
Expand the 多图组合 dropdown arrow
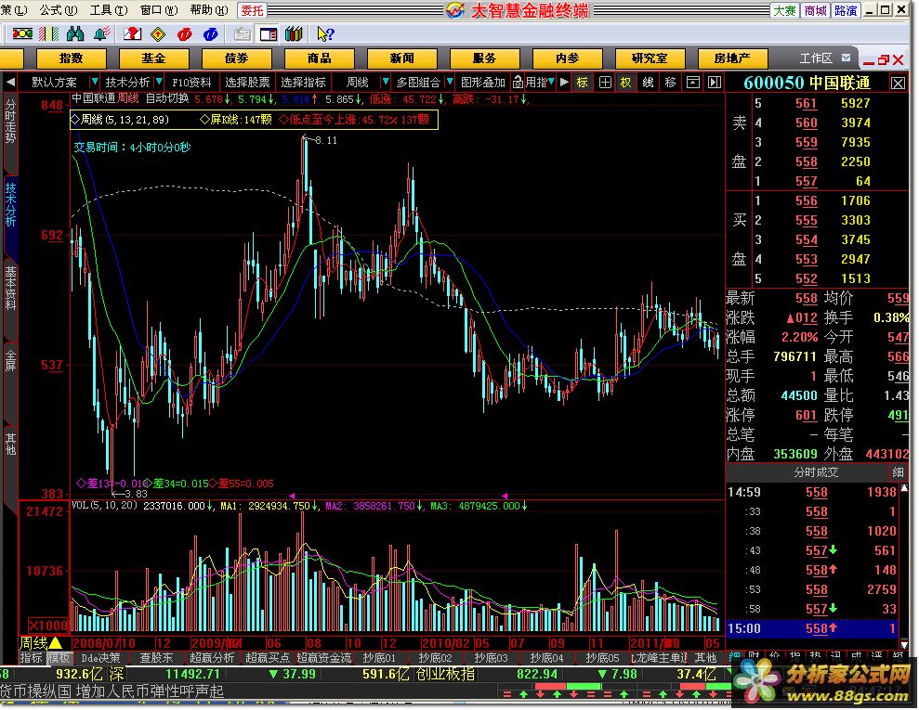[450, 82]
